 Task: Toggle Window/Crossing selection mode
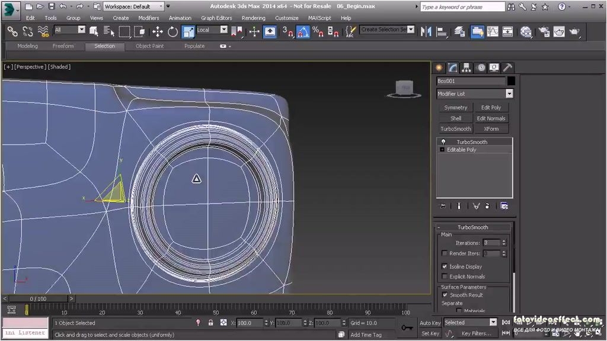139,32
